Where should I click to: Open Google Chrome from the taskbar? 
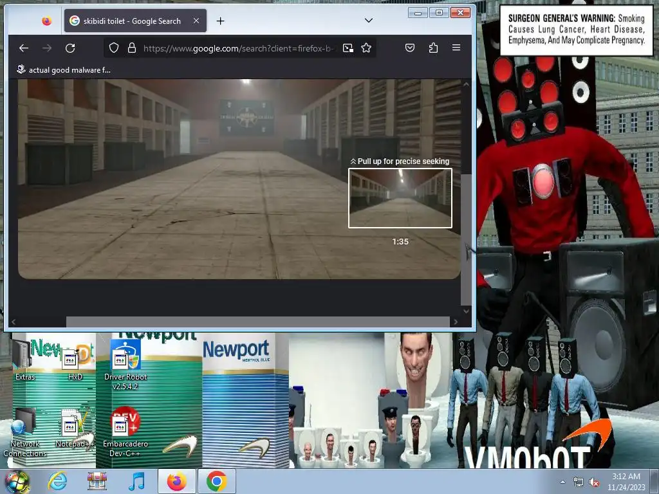(216, 481)
